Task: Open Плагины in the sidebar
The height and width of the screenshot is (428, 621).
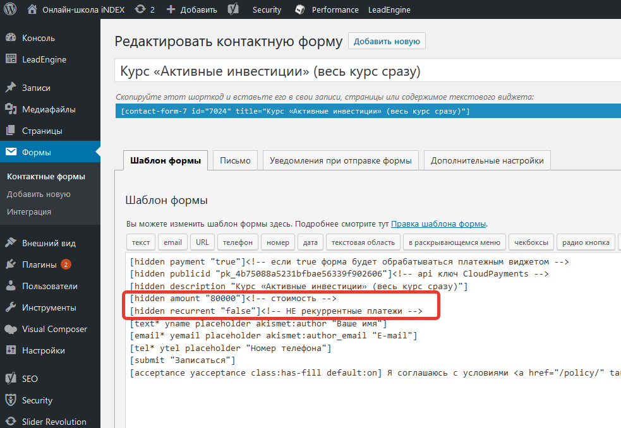Action: click(39, 265)
